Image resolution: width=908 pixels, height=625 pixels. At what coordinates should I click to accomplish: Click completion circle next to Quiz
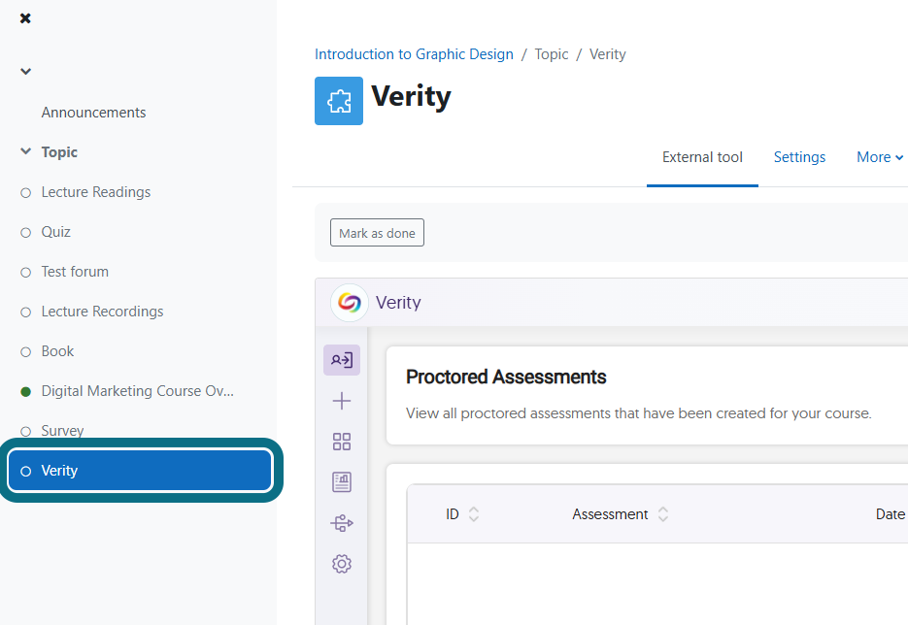click(25, 233)
